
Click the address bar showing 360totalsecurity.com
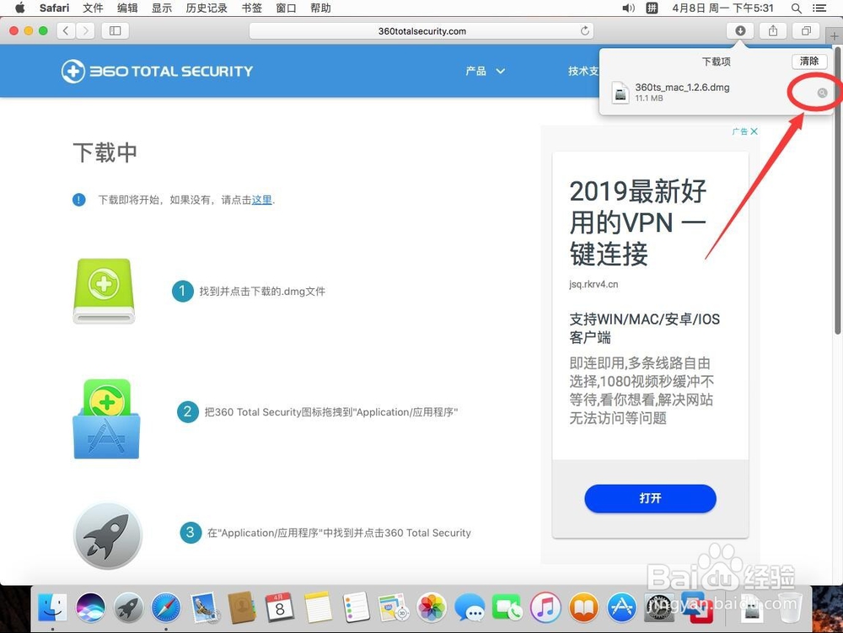tap(421, 30)
